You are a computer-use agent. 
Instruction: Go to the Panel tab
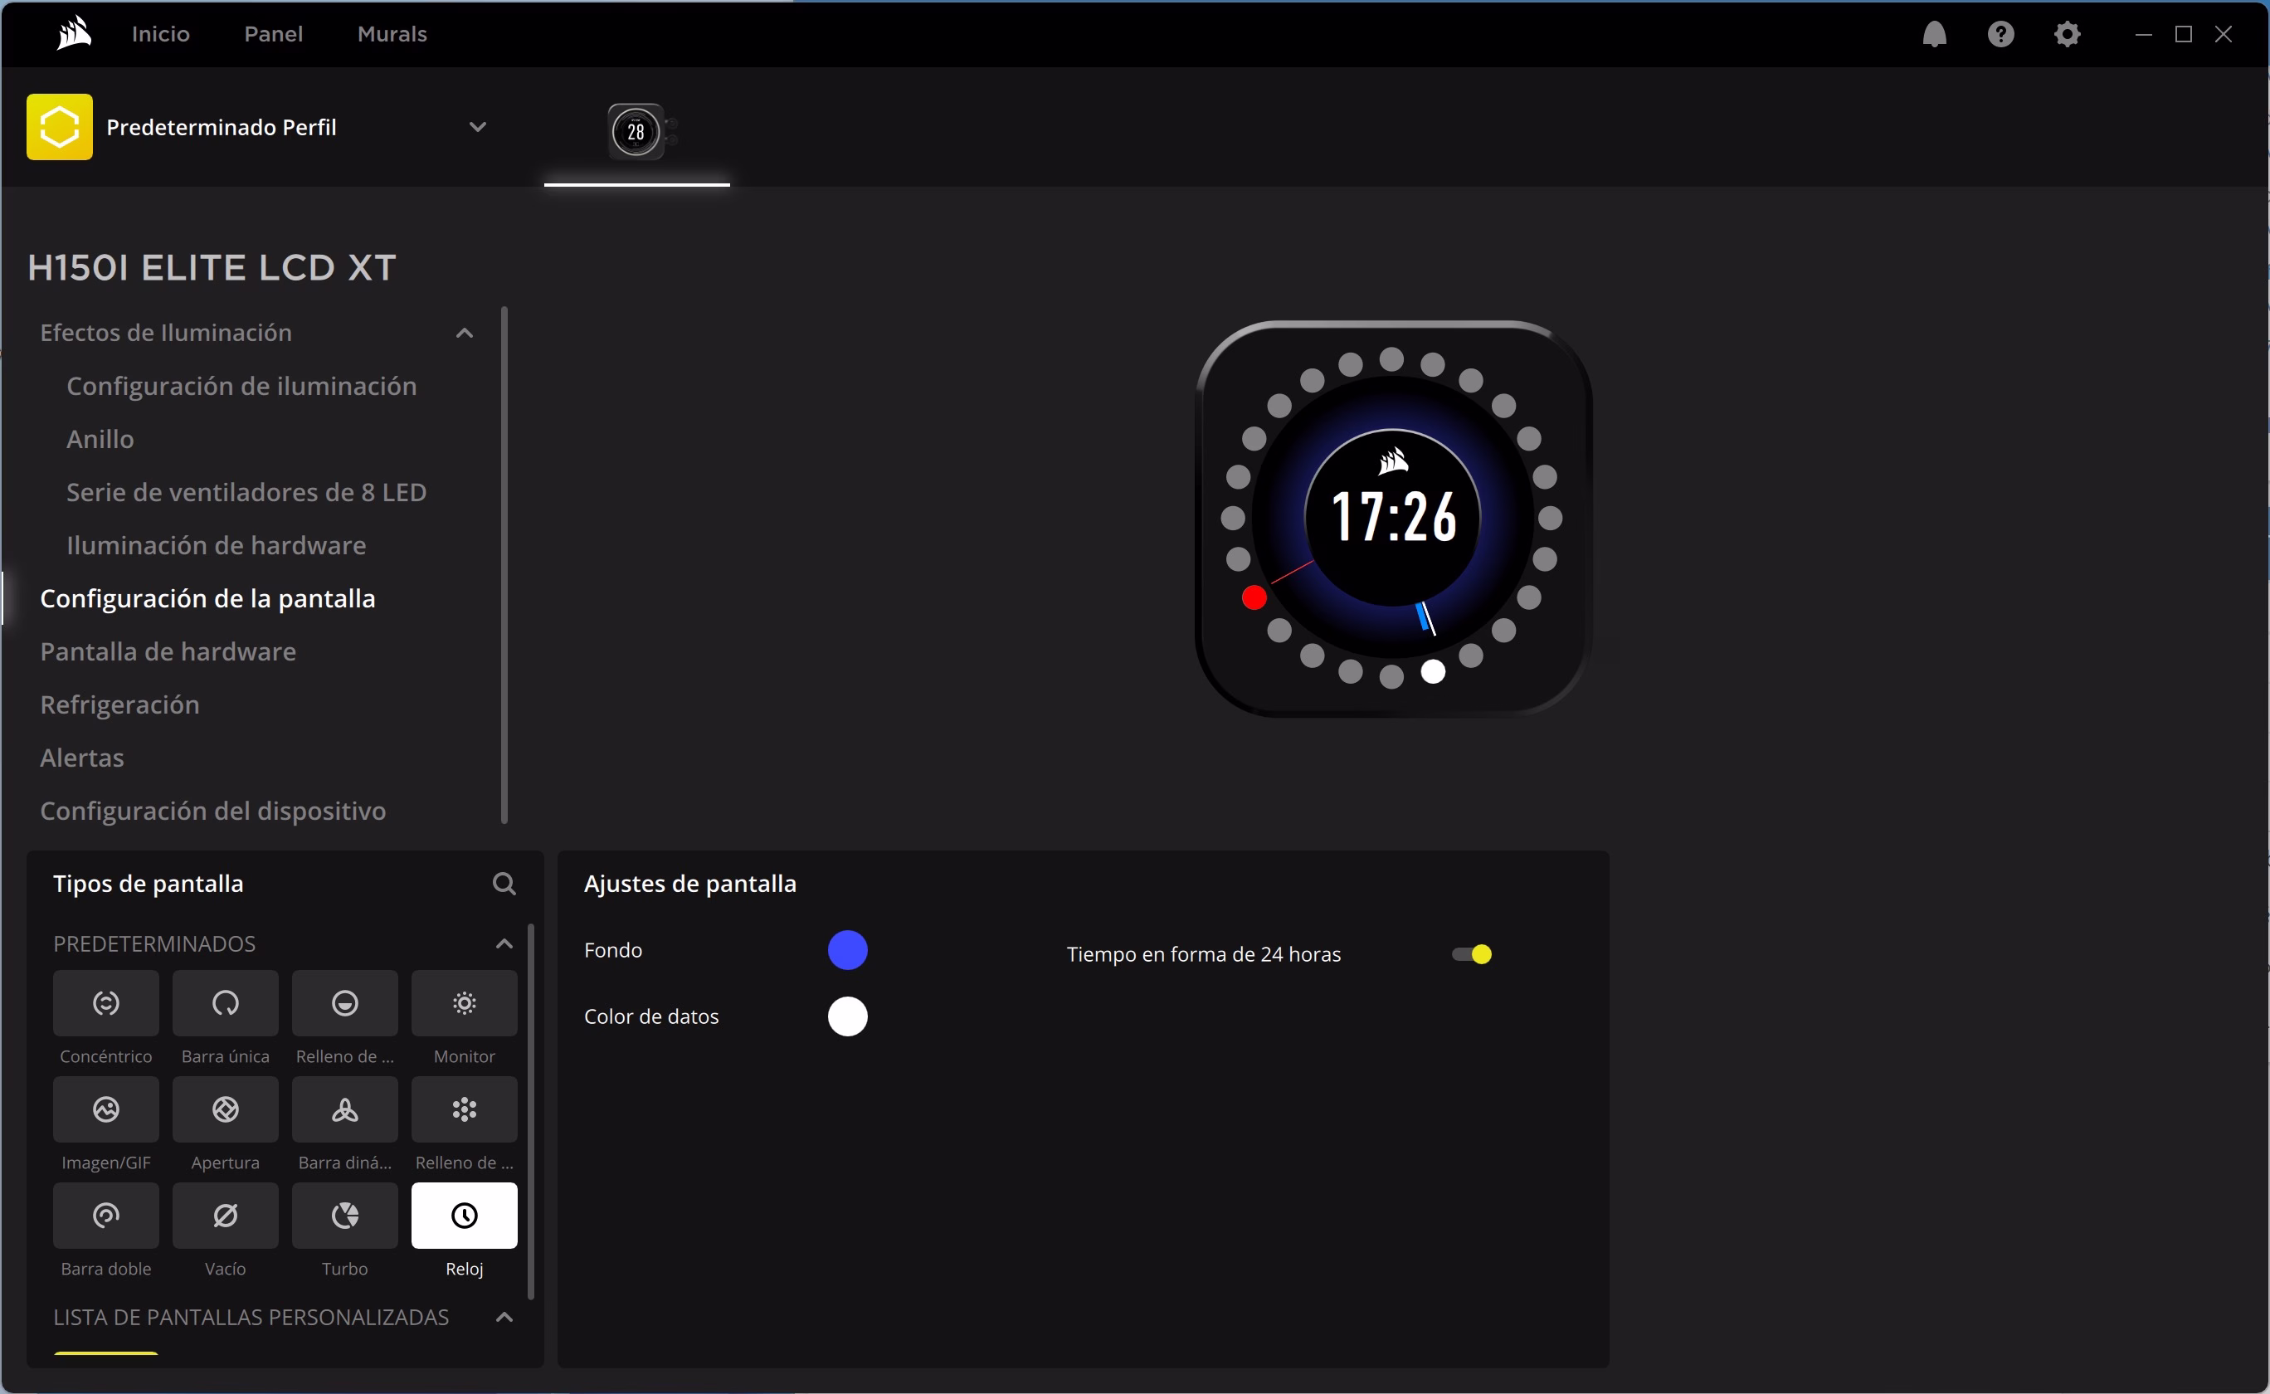tap(273, 34)
